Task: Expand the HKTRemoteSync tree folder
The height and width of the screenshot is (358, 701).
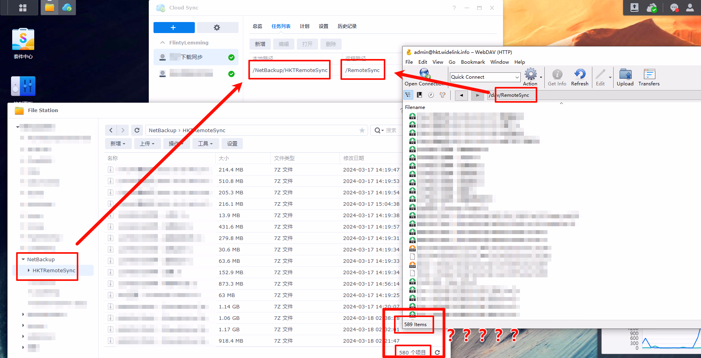Action: pos(29,271)
